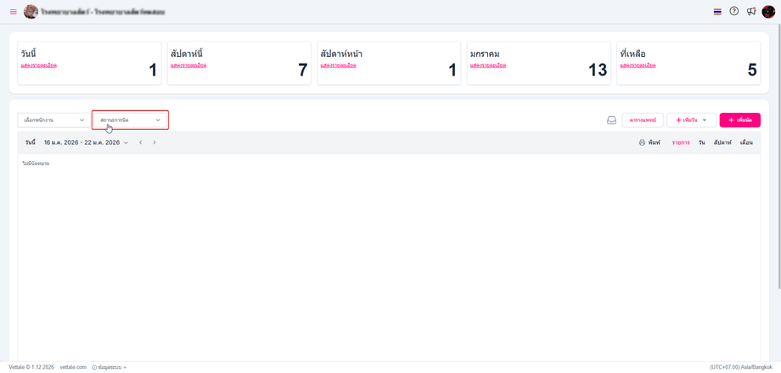This screenshot has width=781, height=373.
Task: Click the สัปดาห์หน้า card title
Action: tap(341, 53)
